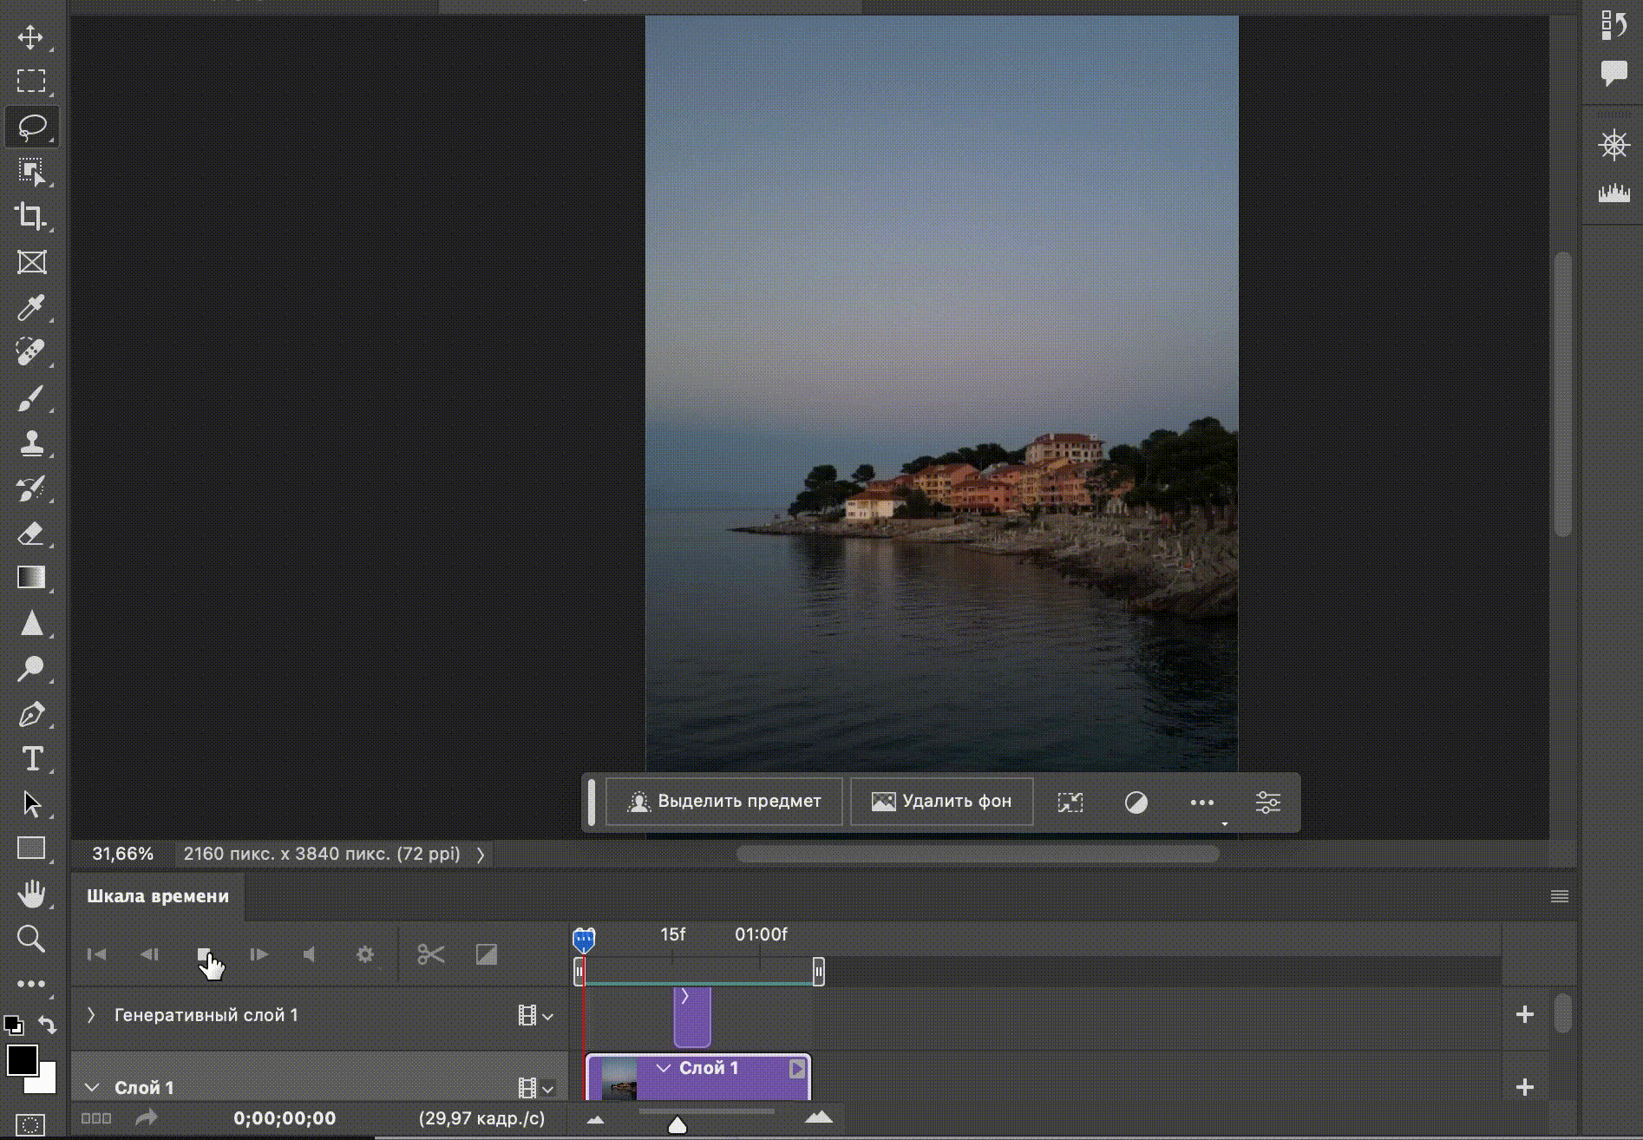Viewport: 1643px width, 1140px height.
Task: Pick the Eyedropper tool
Action: 31,307
